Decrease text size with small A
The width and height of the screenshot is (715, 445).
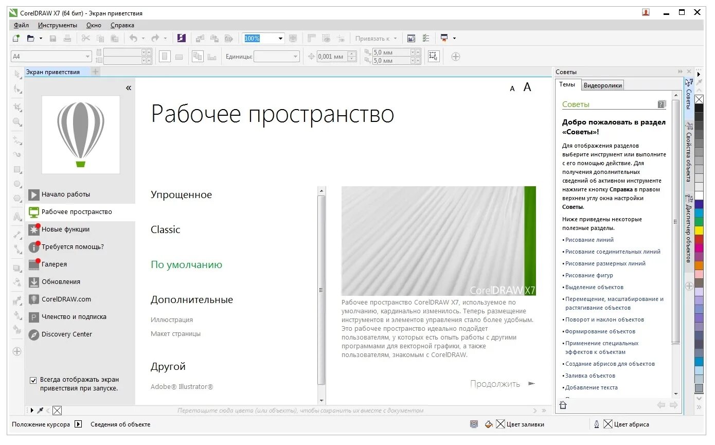pos(512,88)
